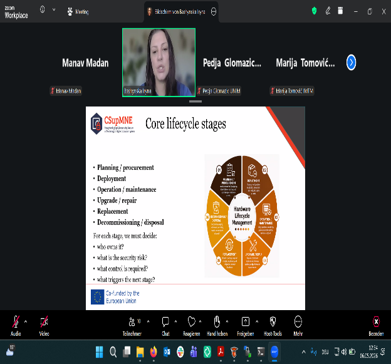The height and width of the screenshot is (364, 391).
Task: Open the terminal app in the taskbar
Action: [261, 352]
